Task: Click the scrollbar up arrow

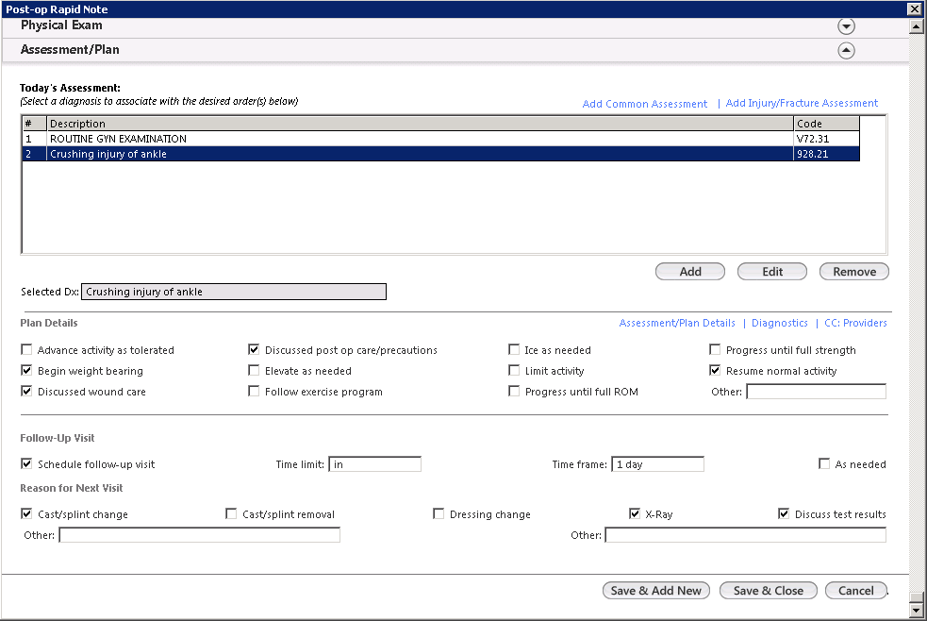Action: [x=917, y=26]
